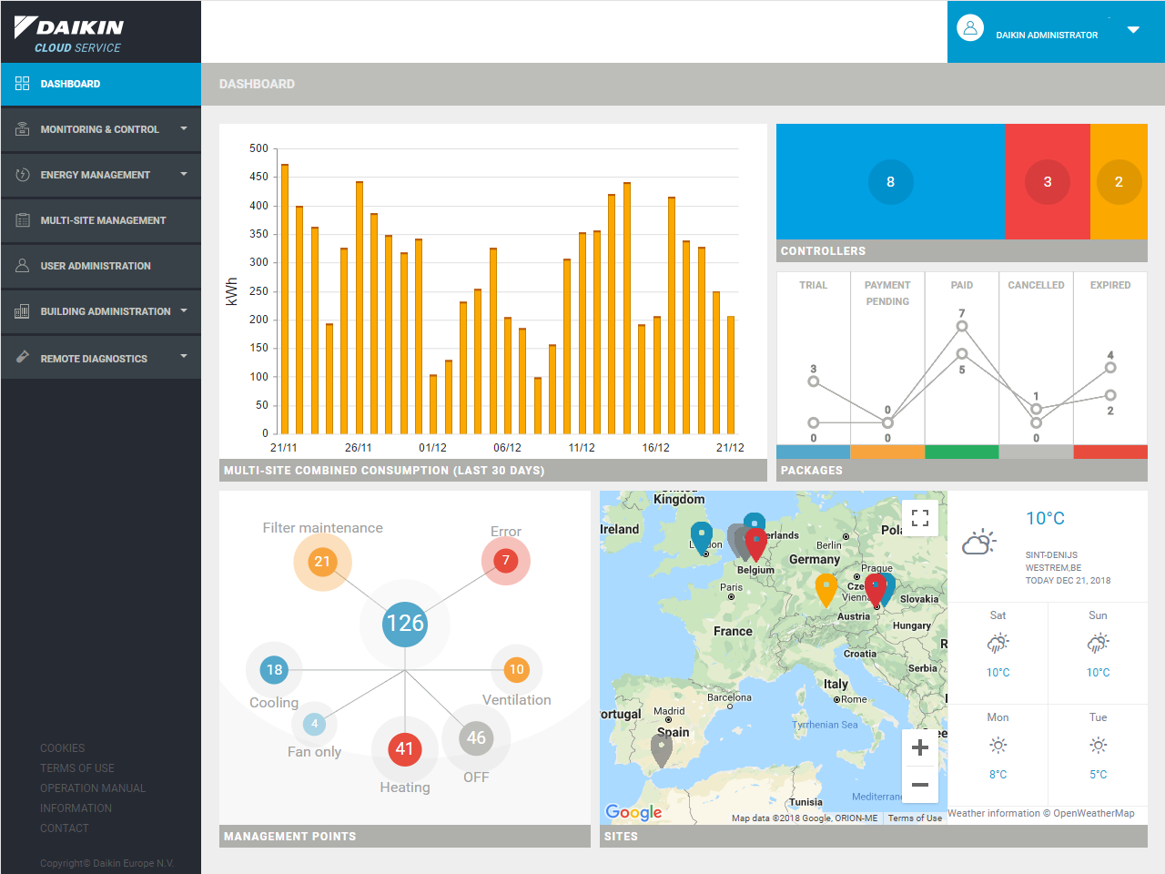
Task: Click the gray map pin in Spain
Action: click(x=662, y=749)
